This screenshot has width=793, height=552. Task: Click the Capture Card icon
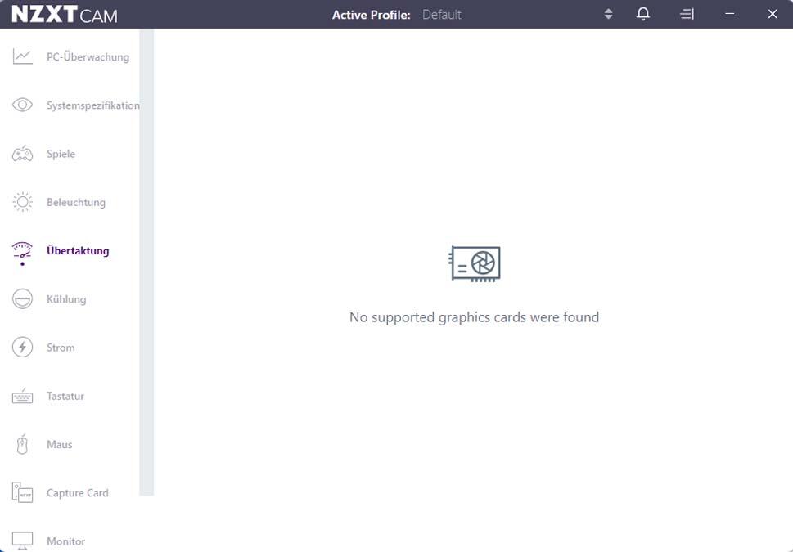coord(22,492)
